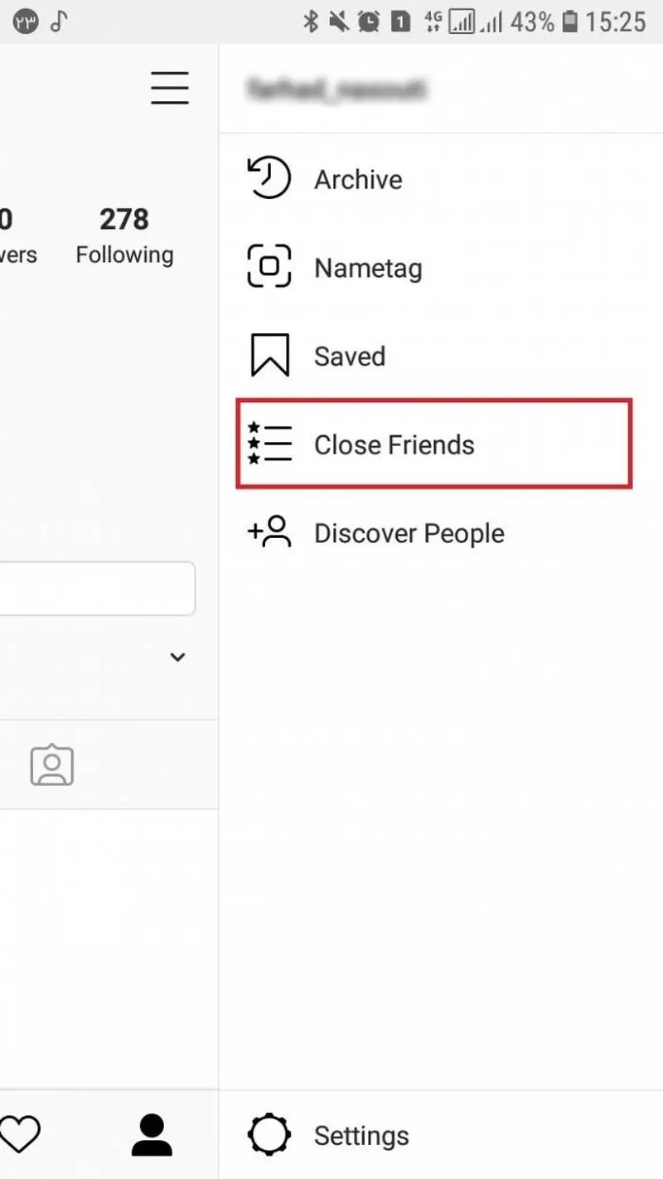Screen dimensions: 663x1179
Task: Select the Nametag menu entry
Action: (x=441, y=267)
